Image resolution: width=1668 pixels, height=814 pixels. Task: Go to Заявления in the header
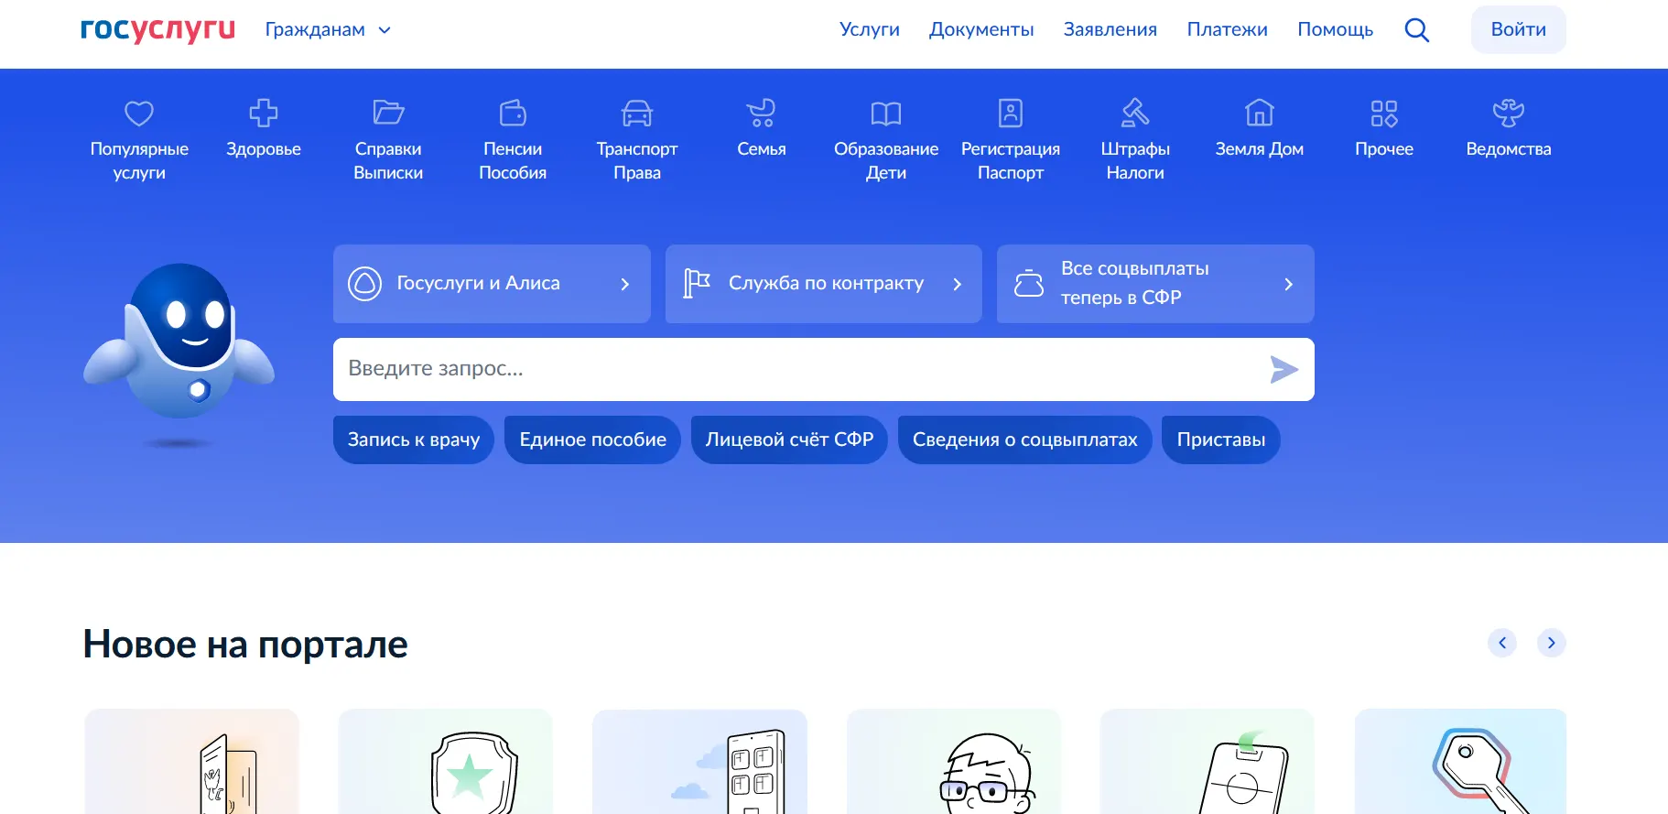(x=1110, y=29)
